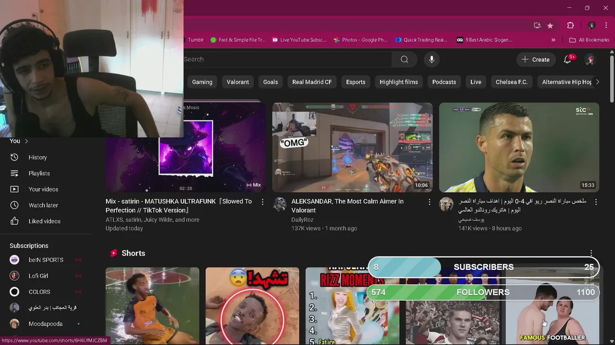Select the Valorant filter chip
The height and width of the screenshot is (345, 615).
pos(238,82)
